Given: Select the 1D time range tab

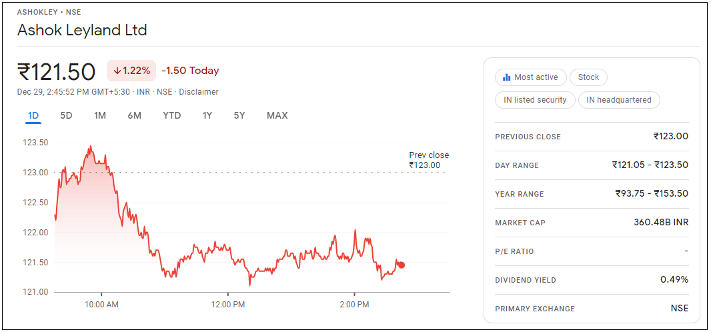Looking at the screenshot, I should pyautogui.click(x=33, y=115).
